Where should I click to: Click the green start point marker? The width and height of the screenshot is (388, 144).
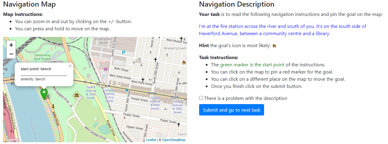44,94
